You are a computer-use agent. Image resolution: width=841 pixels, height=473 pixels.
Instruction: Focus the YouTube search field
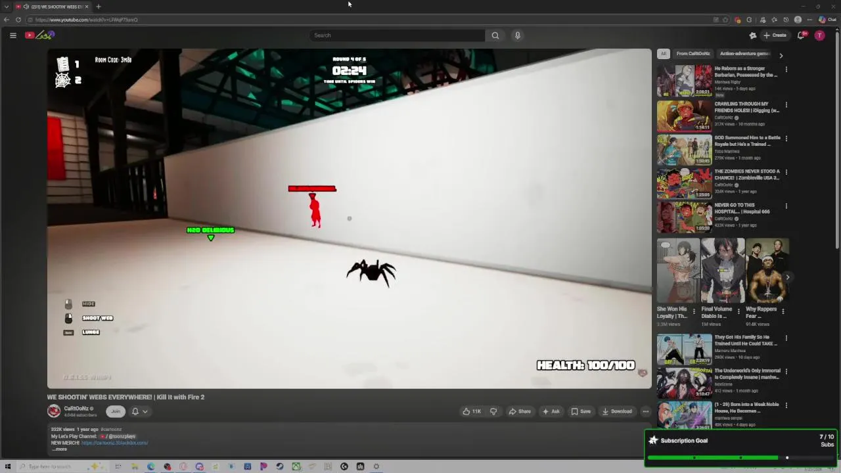(x=398, y=35)
